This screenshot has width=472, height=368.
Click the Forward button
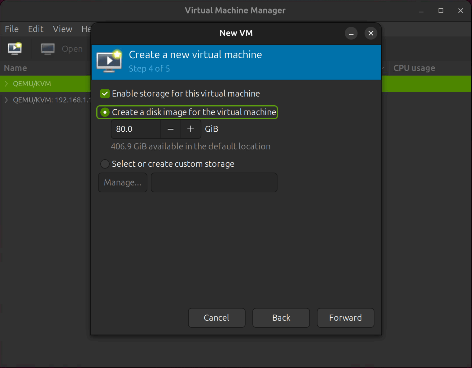coord(345,318)
